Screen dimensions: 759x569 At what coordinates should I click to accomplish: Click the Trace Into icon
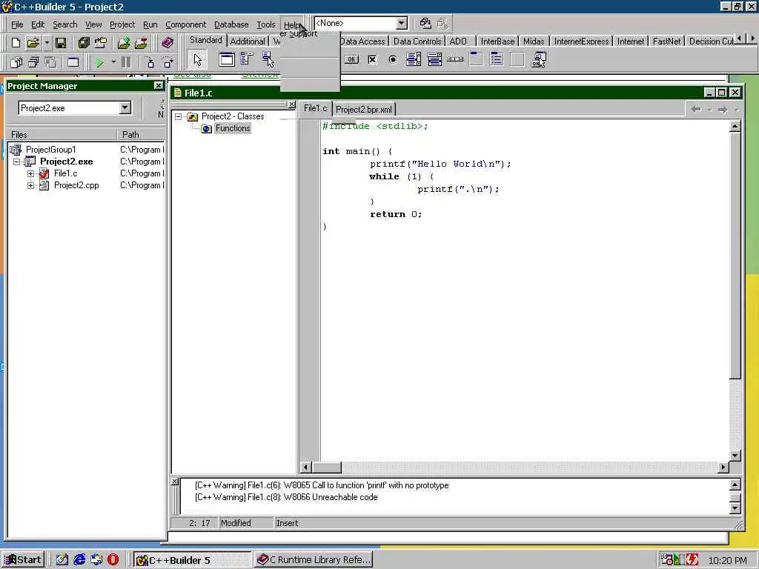[150, 62]
